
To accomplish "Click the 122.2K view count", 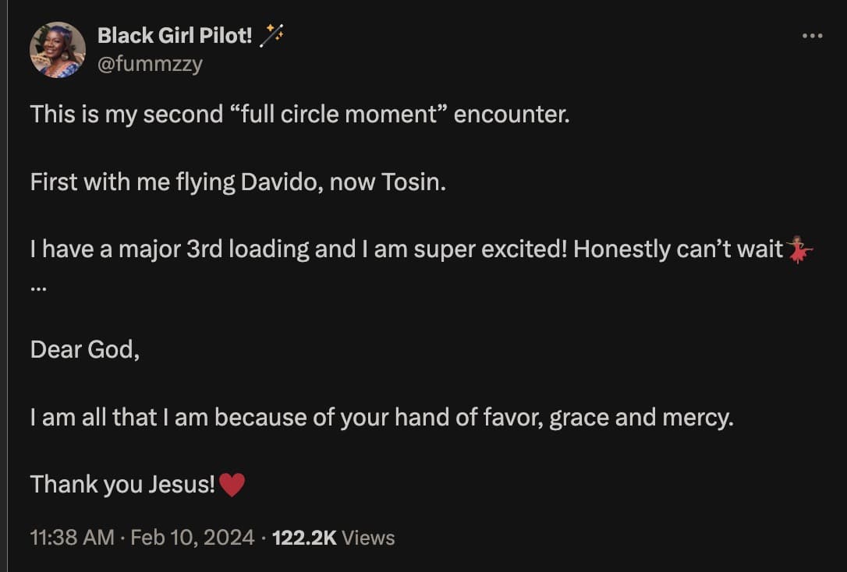I will tap(304, 538).
